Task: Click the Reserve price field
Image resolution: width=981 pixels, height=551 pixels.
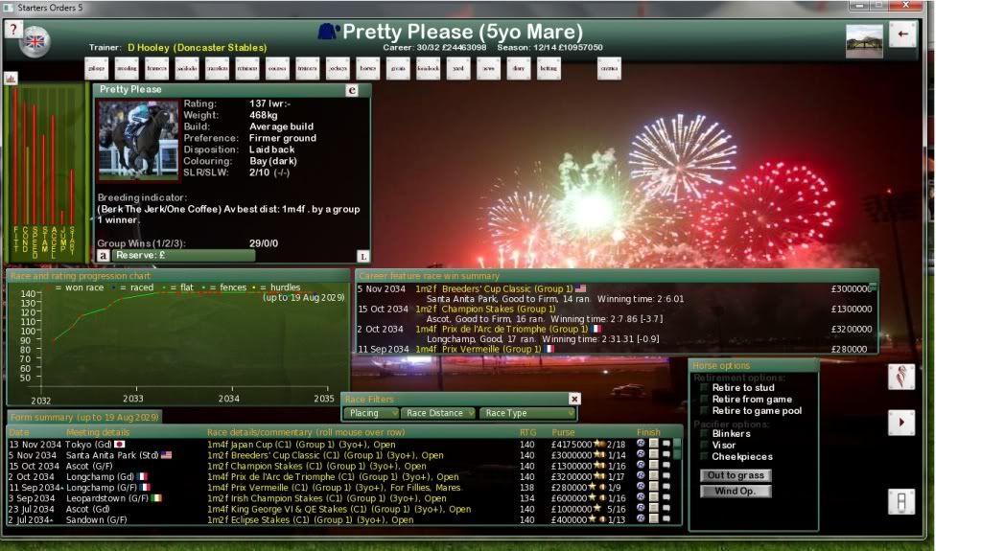Action: point(184,255)
